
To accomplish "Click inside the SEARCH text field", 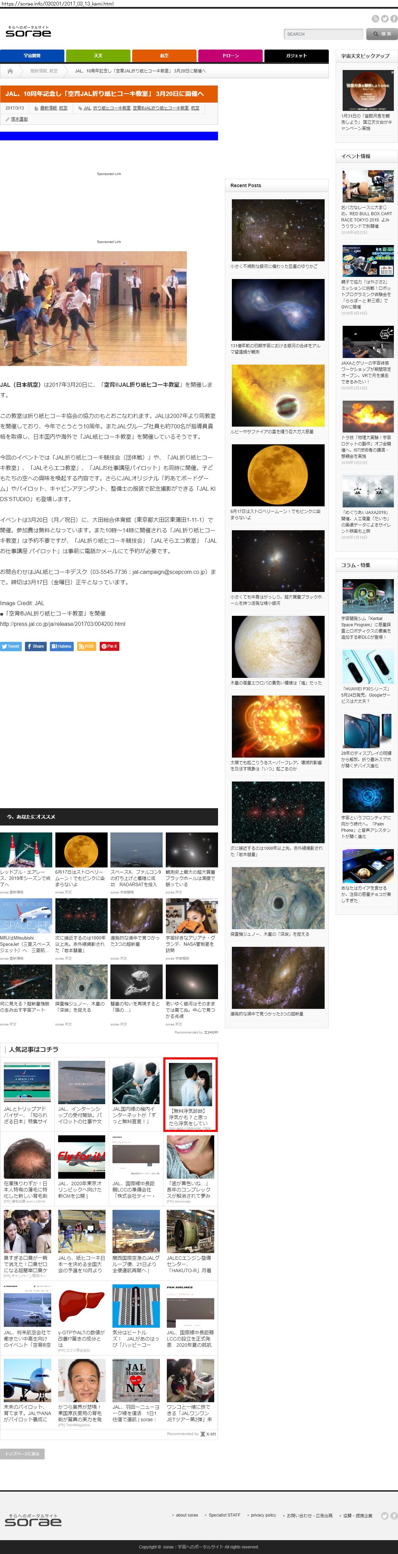I will (323, 34).
